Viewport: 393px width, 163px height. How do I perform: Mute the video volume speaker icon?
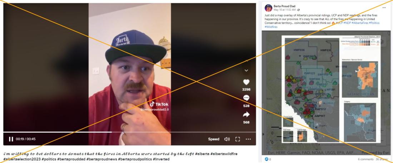click(x=227, y=139)
